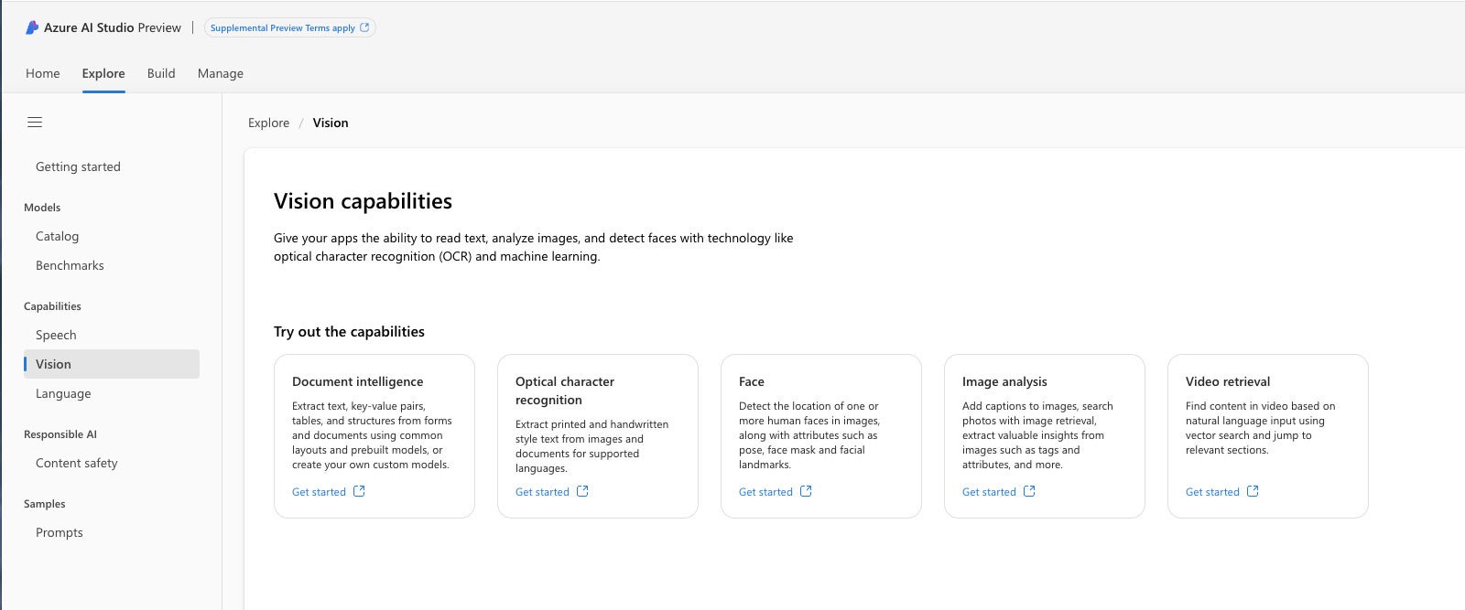Viewport: 1465px width, 610px height.
Task: Click the Azure AI Studio Preview title
Action: 113,27
